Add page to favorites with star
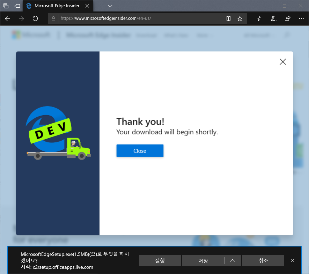 click(240, 19)
